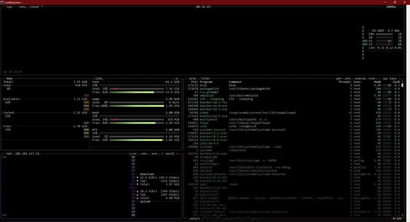Toggle process tree view

point(372,78)
